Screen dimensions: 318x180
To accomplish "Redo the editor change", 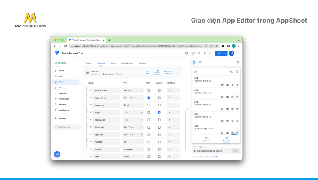I will pyautogui.click(x=210, y=53).
